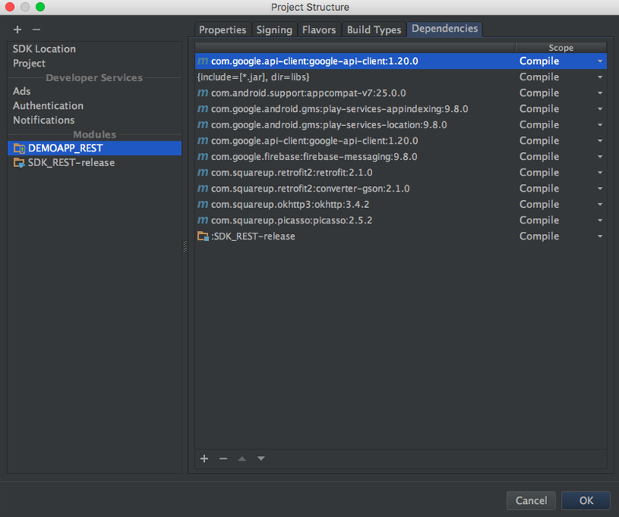The image size is (619, 517).
Task: Click the Maven icon beside play-services-location:9.8.0
Action: (x=203, y=124)
